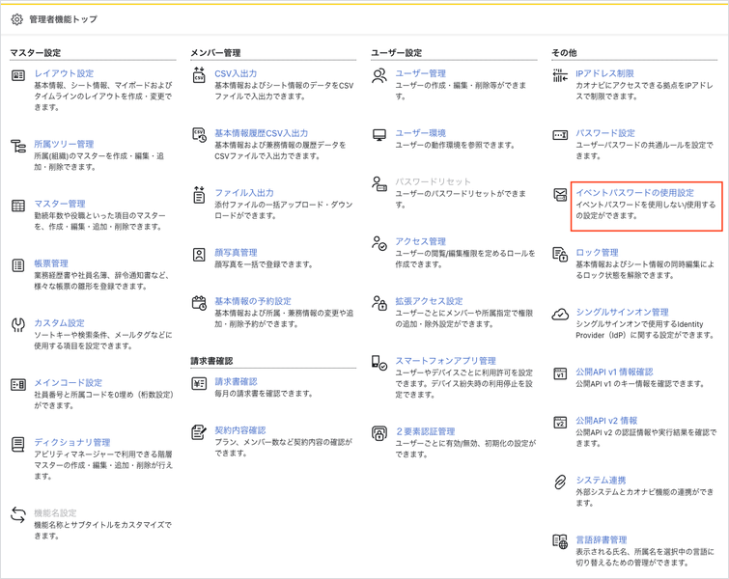
Task: Open the ユーザー環境 link
Action: [421, 133]
